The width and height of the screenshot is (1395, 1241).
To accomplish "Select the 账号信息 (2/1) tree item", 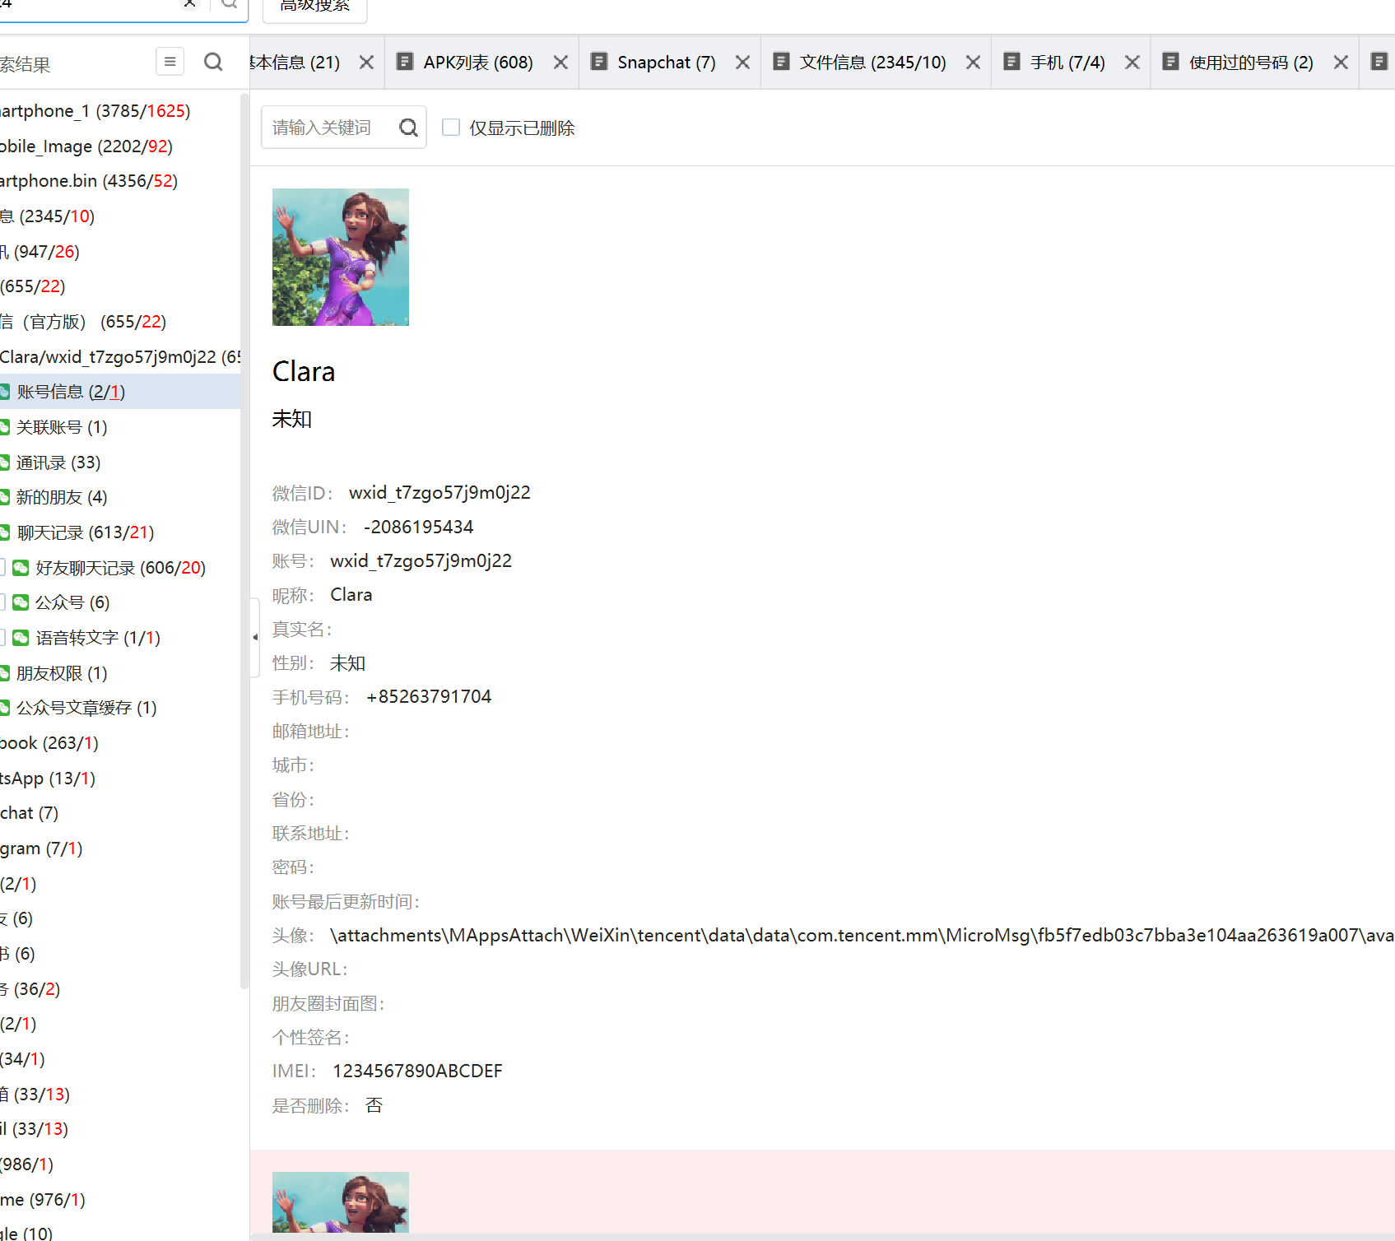I will [120, 392].
